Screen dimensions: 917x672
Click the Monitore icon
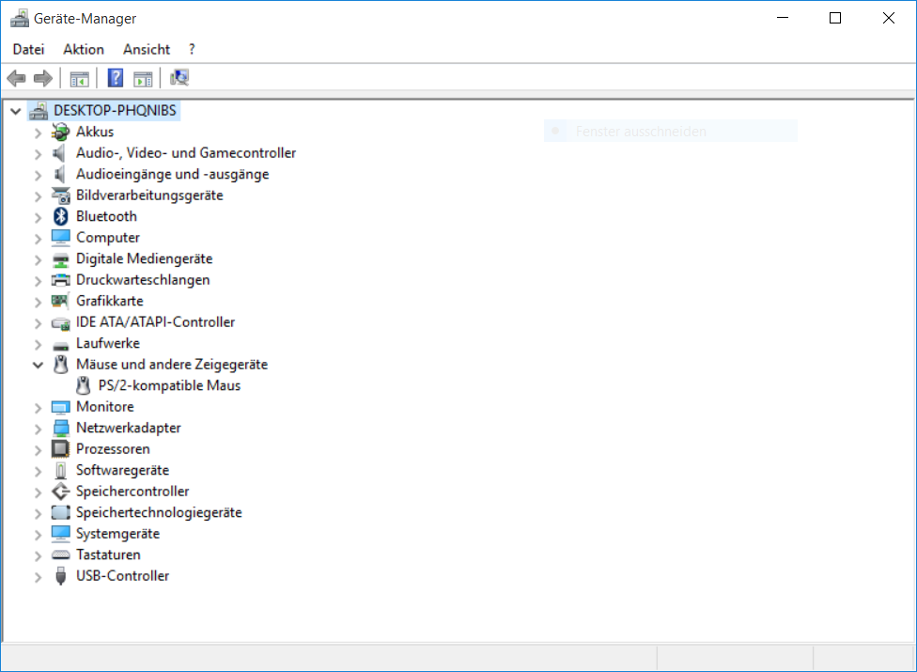60,407
